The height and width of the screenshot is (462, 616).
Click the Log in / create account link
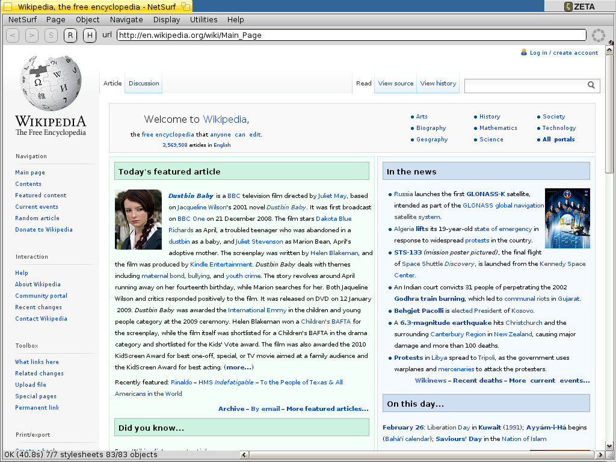[564, 53]
